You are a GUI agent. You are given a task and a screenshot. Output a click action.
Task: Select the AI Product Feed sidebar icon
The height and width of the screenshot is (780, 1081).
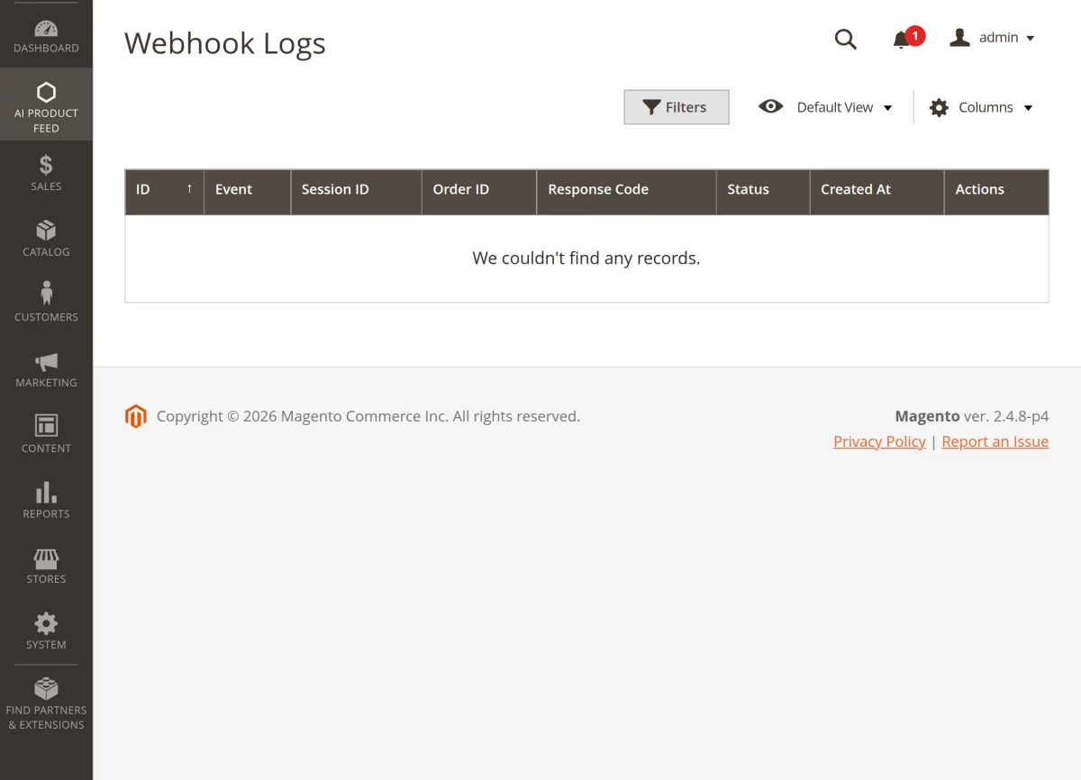coord(46,99)
